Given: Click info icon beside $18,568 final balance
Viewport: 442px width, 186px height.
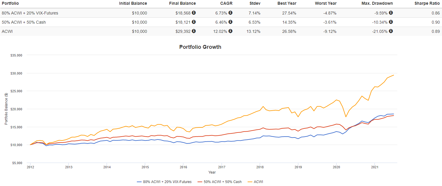Looking at the screenshot, I should [194, 13].
